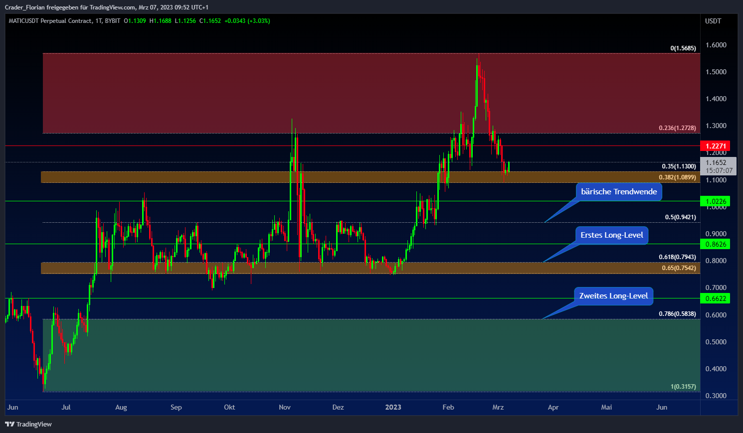Click the USDT currency label

[x=713, y=21]
